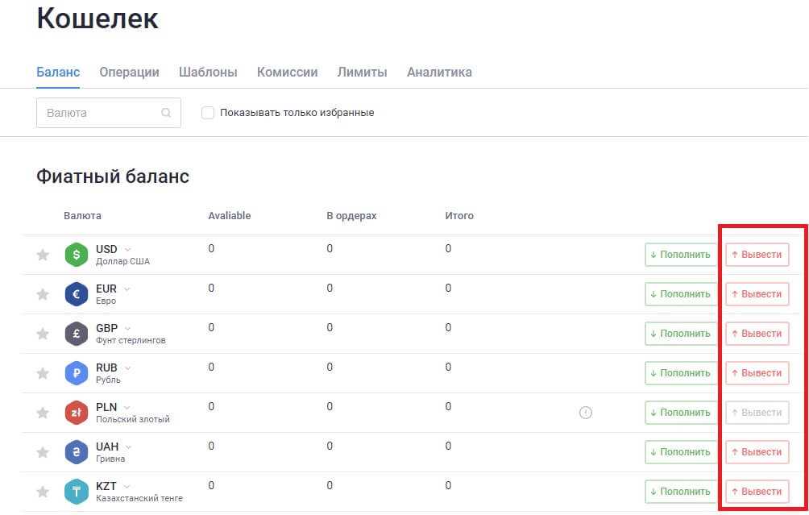Open the Комиссии tab
This screenshot has width=809, height=515.
coord(287,73)
